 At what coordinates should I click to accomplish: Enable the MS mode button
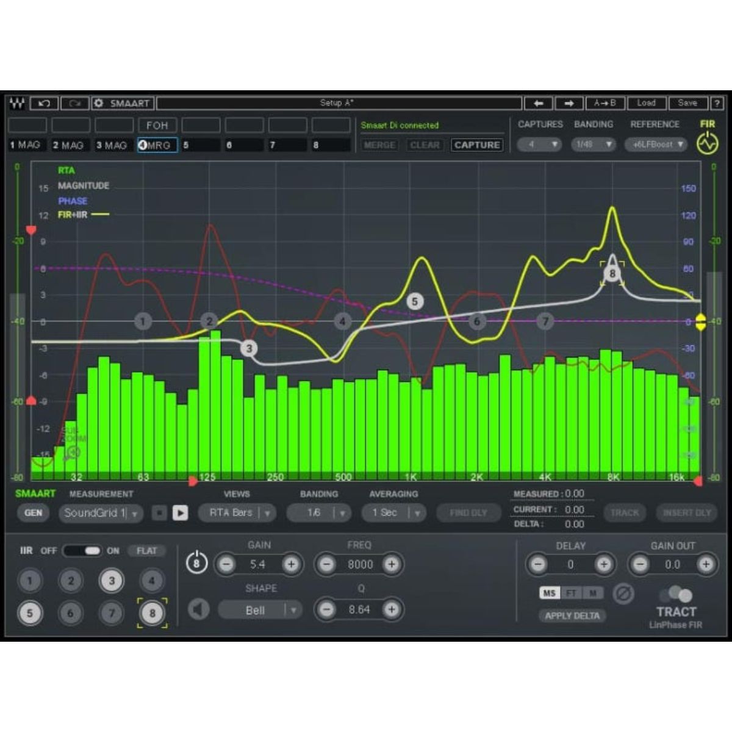548,592
